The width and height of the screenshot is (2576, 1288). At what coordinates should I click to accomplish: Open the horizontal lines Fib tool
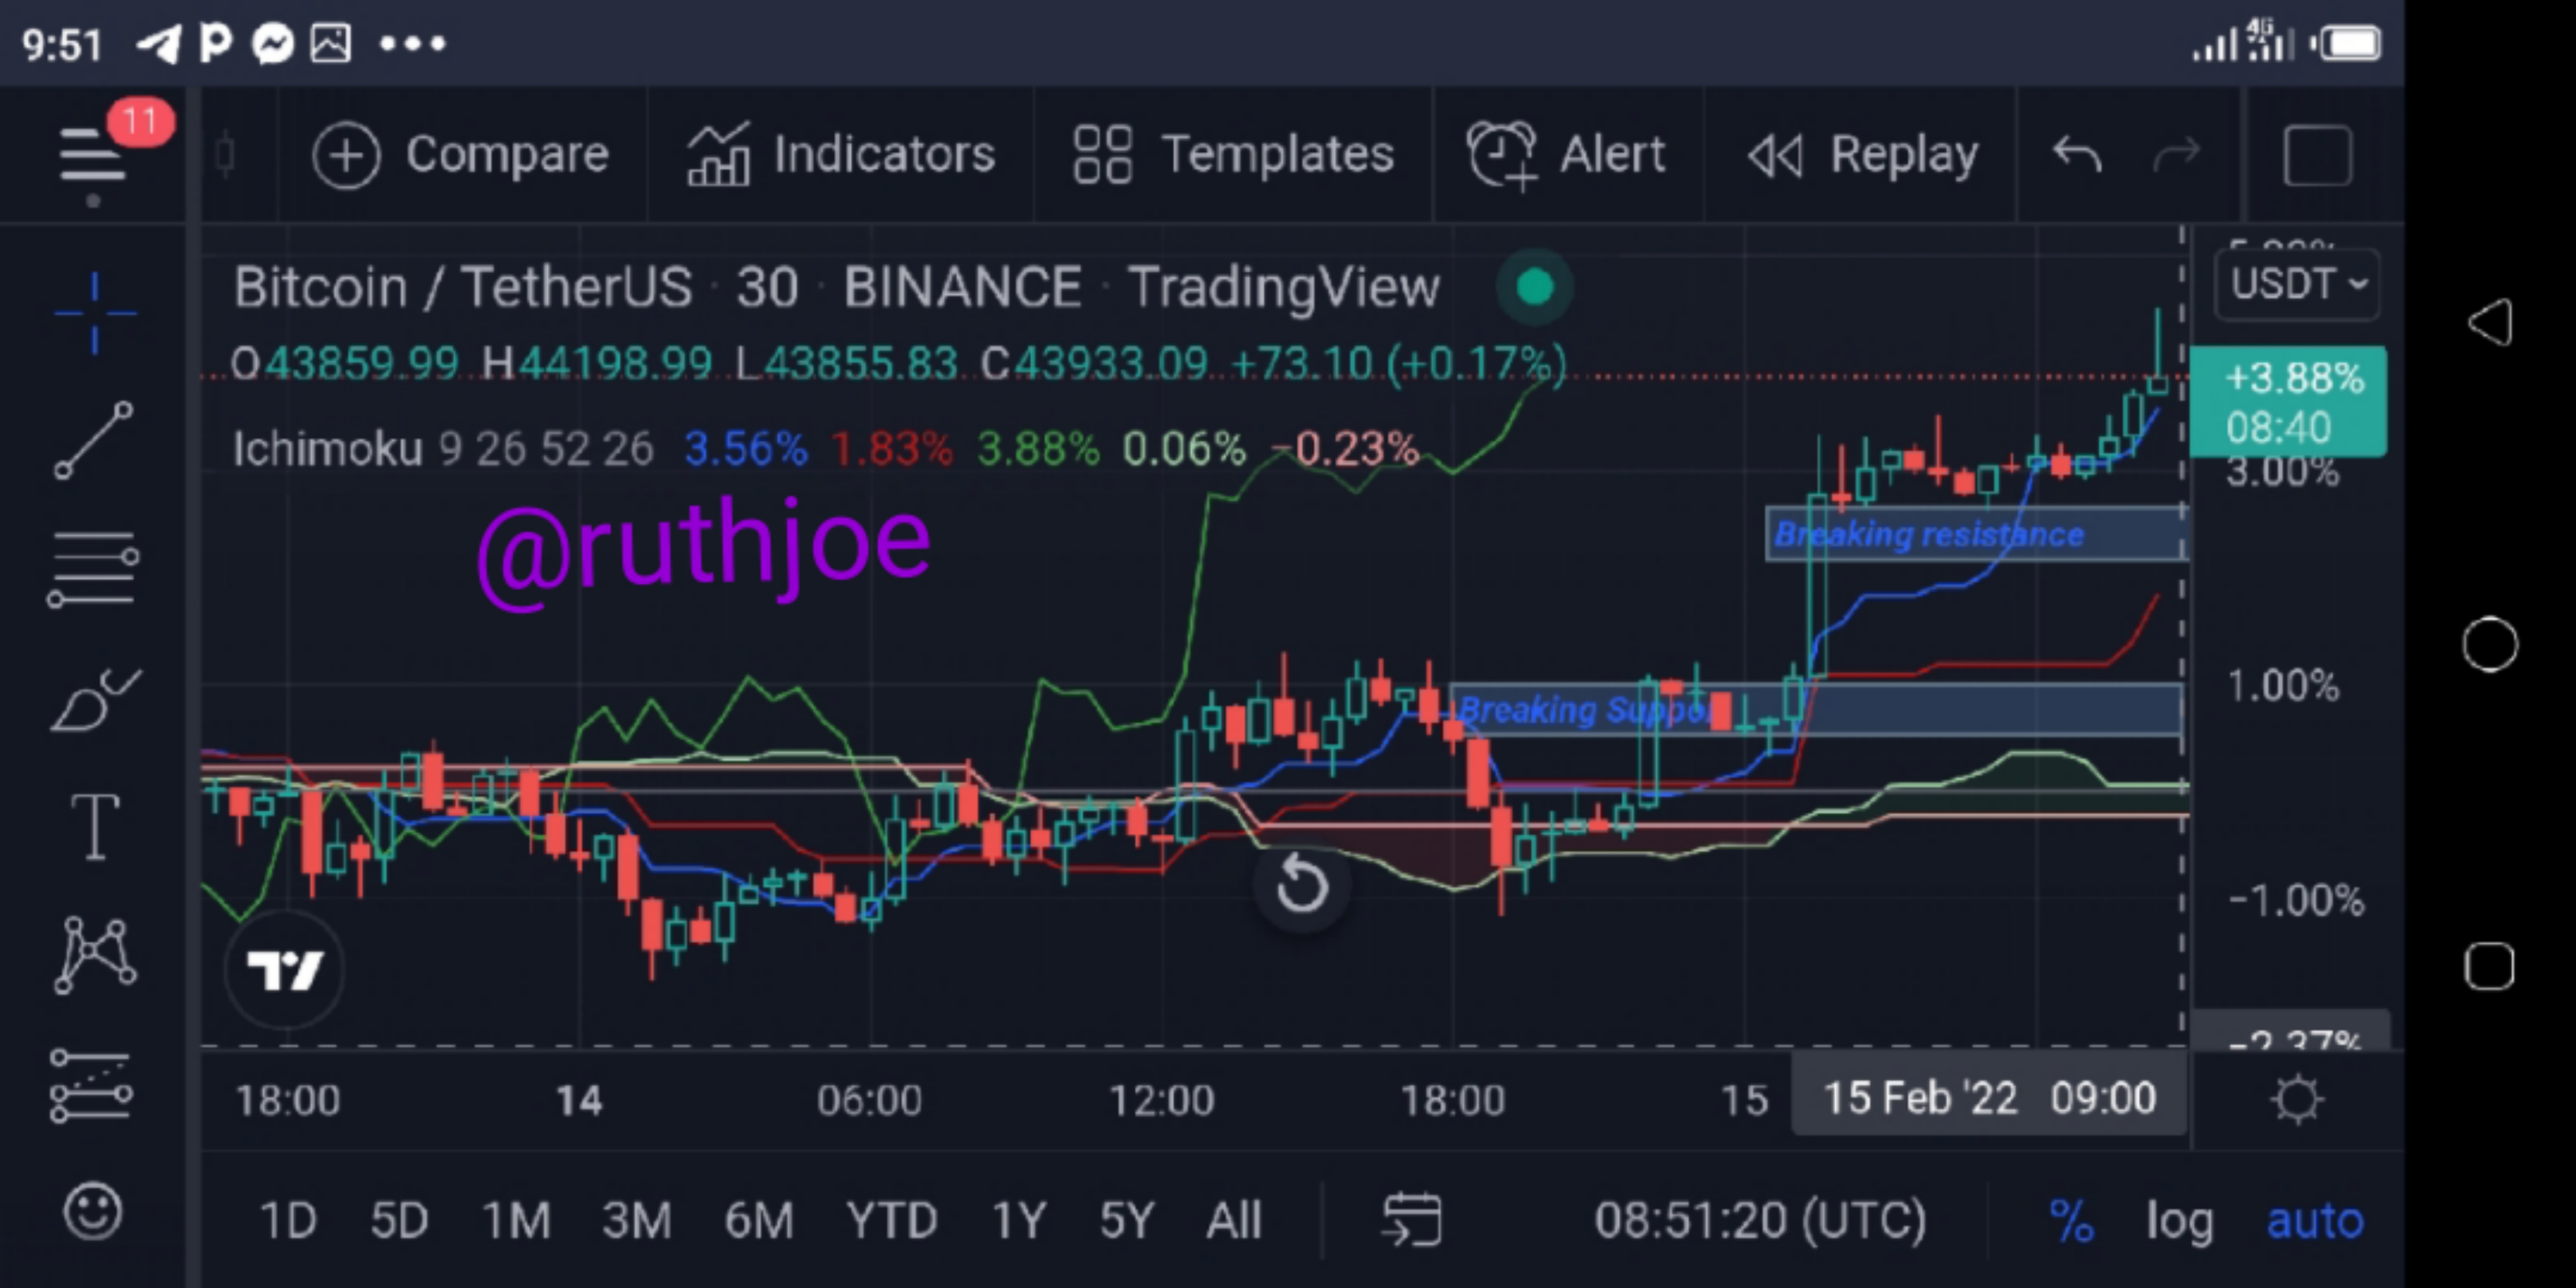(x=93, y=570)
